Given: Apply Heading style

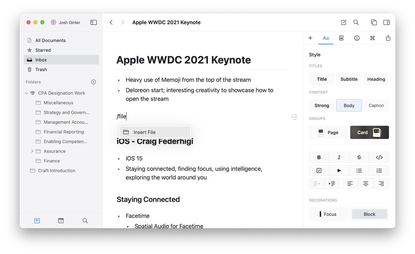Looking at the screenshot, I should 376,79.
